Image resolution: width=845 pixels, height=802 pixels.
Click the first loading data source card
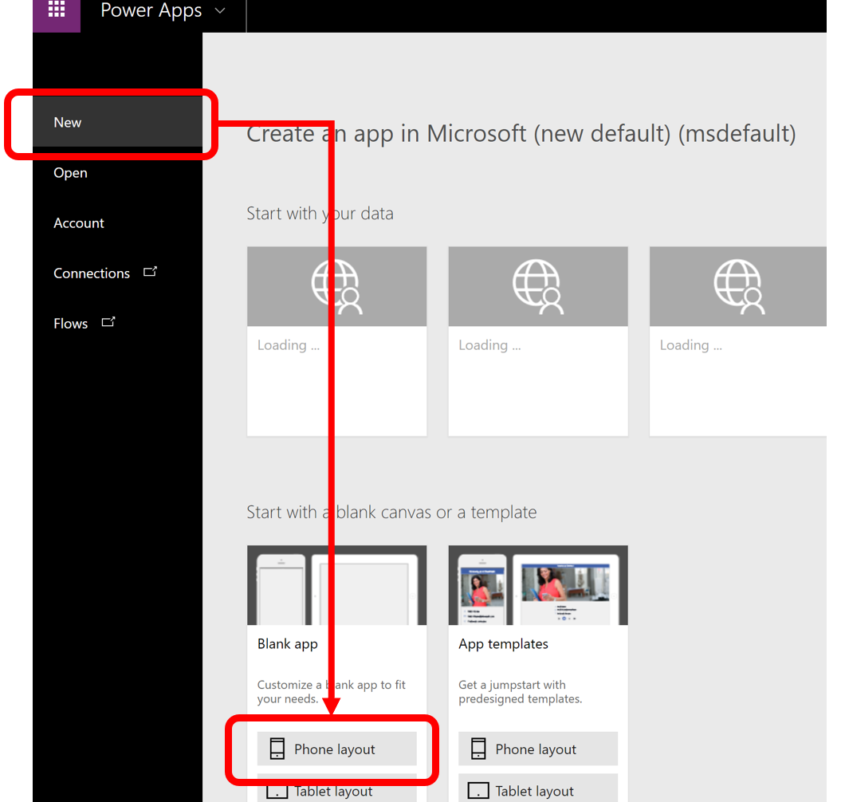(337, 341)
